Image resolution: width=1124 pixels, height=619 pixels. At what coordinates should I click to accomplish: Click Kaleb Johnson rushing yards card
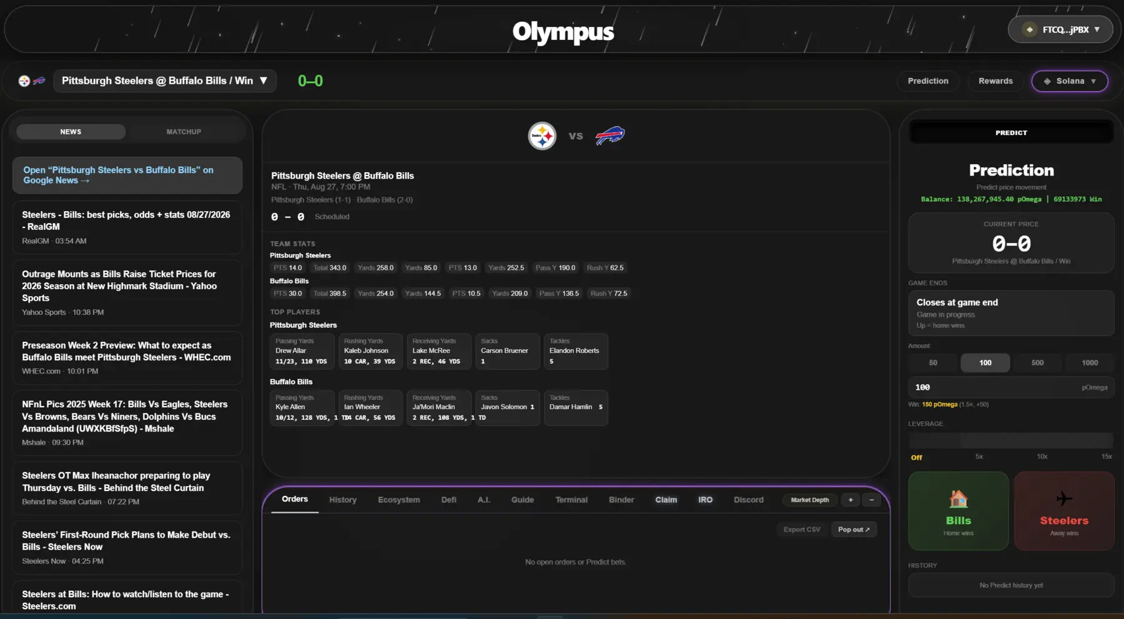pos(370,351)
